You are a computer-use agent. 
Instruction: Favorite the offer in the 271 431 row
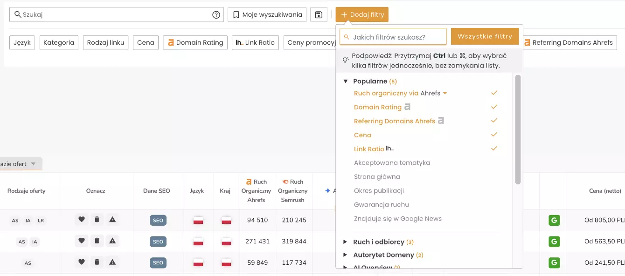82,241
